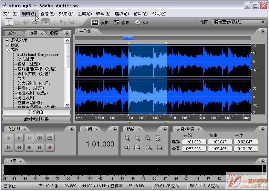Switch to the 文件 panel tab
This screenshot has height=191, width=269.
pos(12,33)
